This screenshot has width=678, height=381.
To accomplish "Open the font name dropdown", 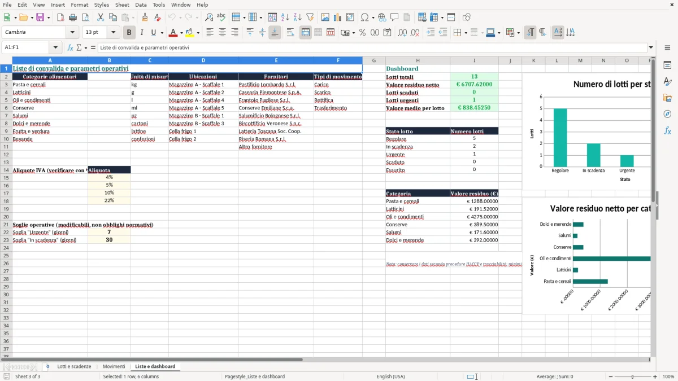I will tap(72, 33).
